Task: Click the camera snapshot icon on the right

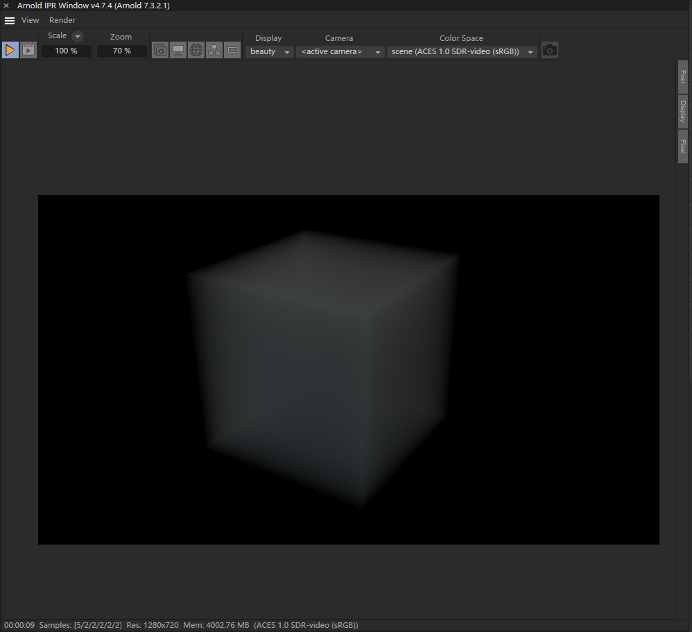Action: [x=549, y=49]
